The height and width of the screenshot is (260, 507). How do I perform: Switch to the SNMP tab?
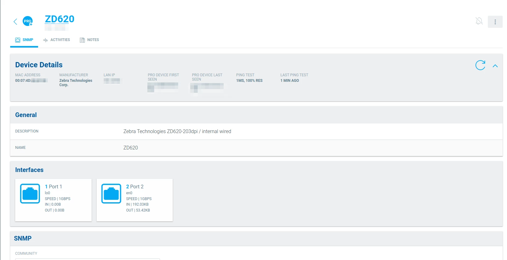click(x=24, y=40)
